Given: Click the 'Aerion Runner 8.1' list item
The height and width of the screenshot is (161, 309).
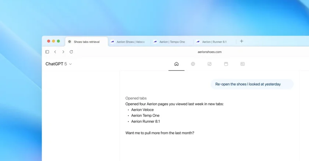Looking at the screenshot, I should pos(145,121).
